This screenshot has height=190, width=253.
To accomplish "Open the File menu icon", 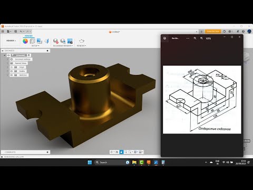I will coord(9,32).
